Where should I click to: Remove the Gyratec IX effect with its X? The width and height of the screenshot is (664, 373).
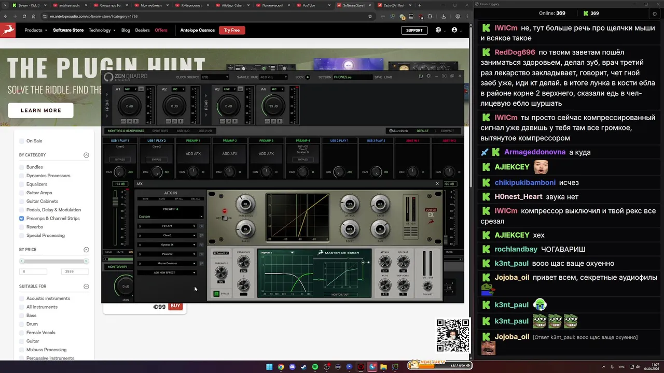(x=140, y=245)
